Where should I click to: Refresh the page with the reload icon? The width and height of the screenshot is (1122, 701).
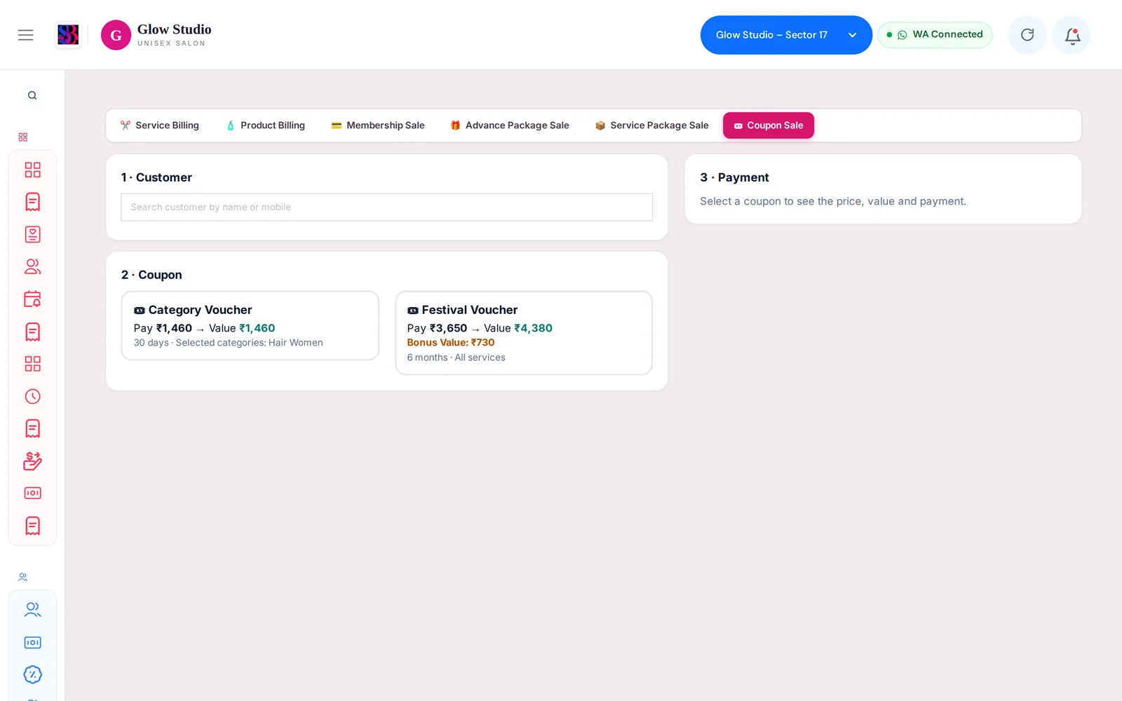tap(1027, 35)
